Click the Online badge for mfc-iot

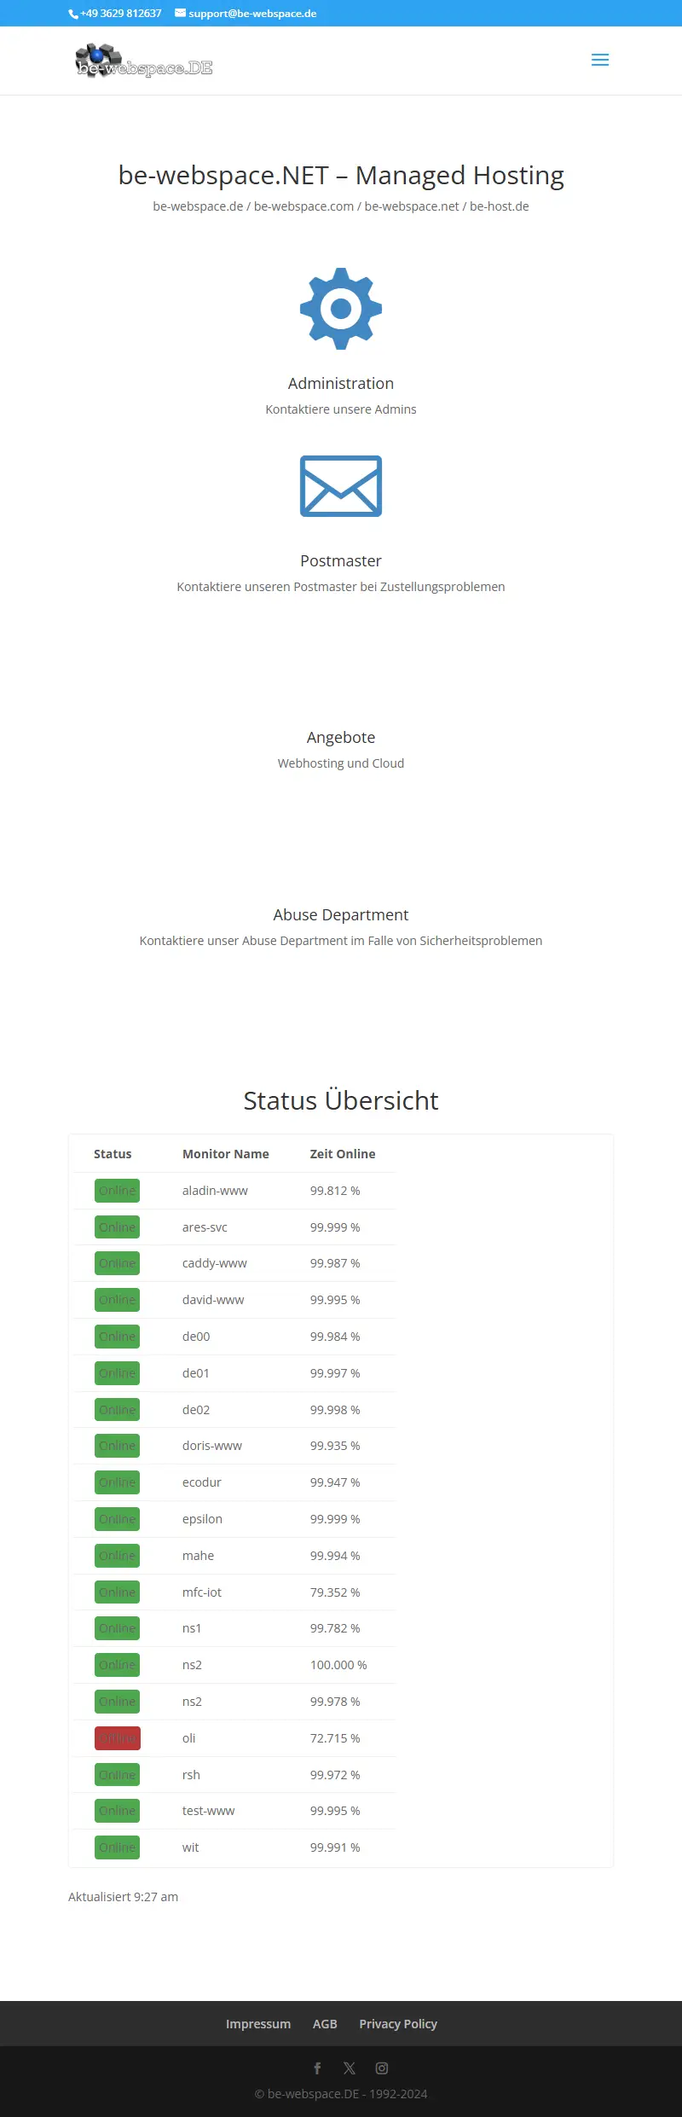[117, 1592]
